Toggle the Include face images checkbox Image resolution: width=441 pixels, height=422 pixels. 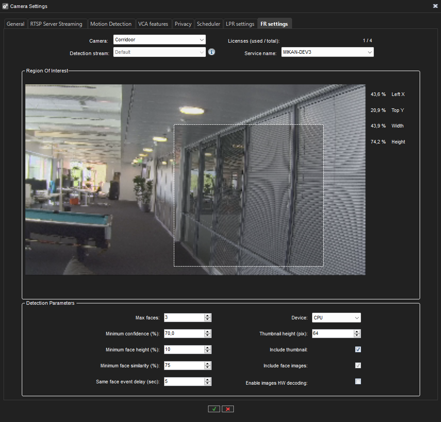358,366
